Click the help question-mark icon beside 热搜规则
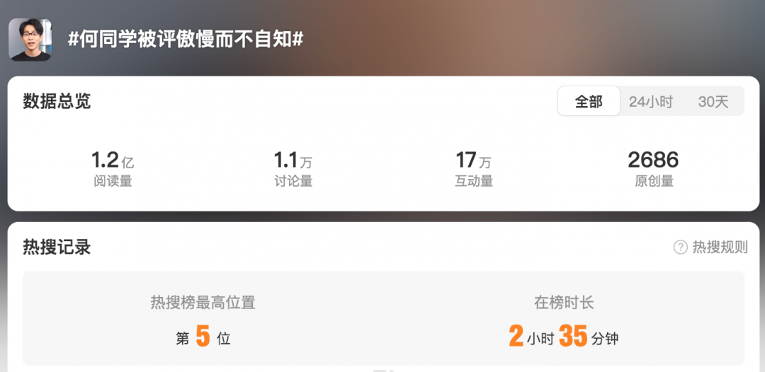 click(681, 248)
